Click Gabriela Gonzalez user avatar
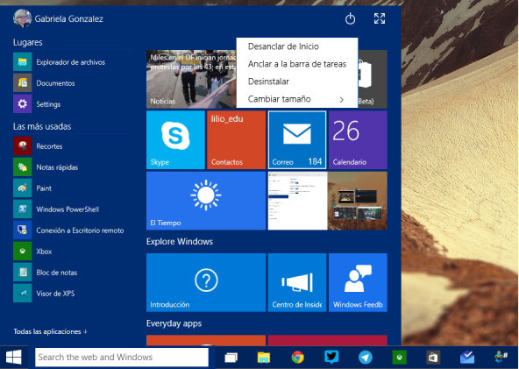This screenshot has height=369, width=519. pyautogui.click(x=22, y=18)
